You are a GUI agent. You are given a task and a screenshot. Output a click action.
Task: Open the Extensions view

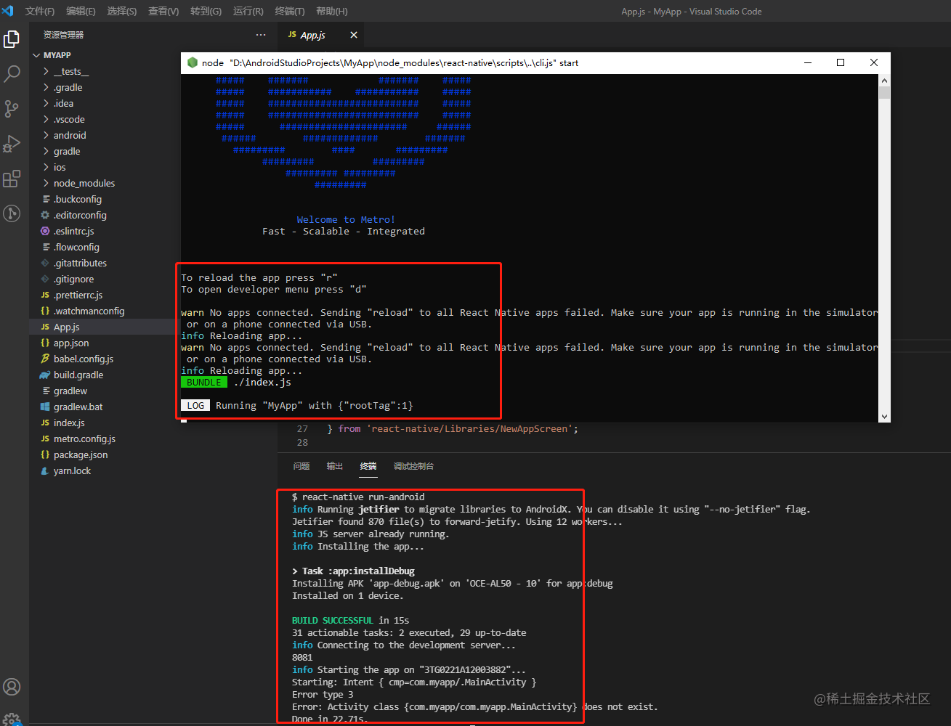coord(12,179)
